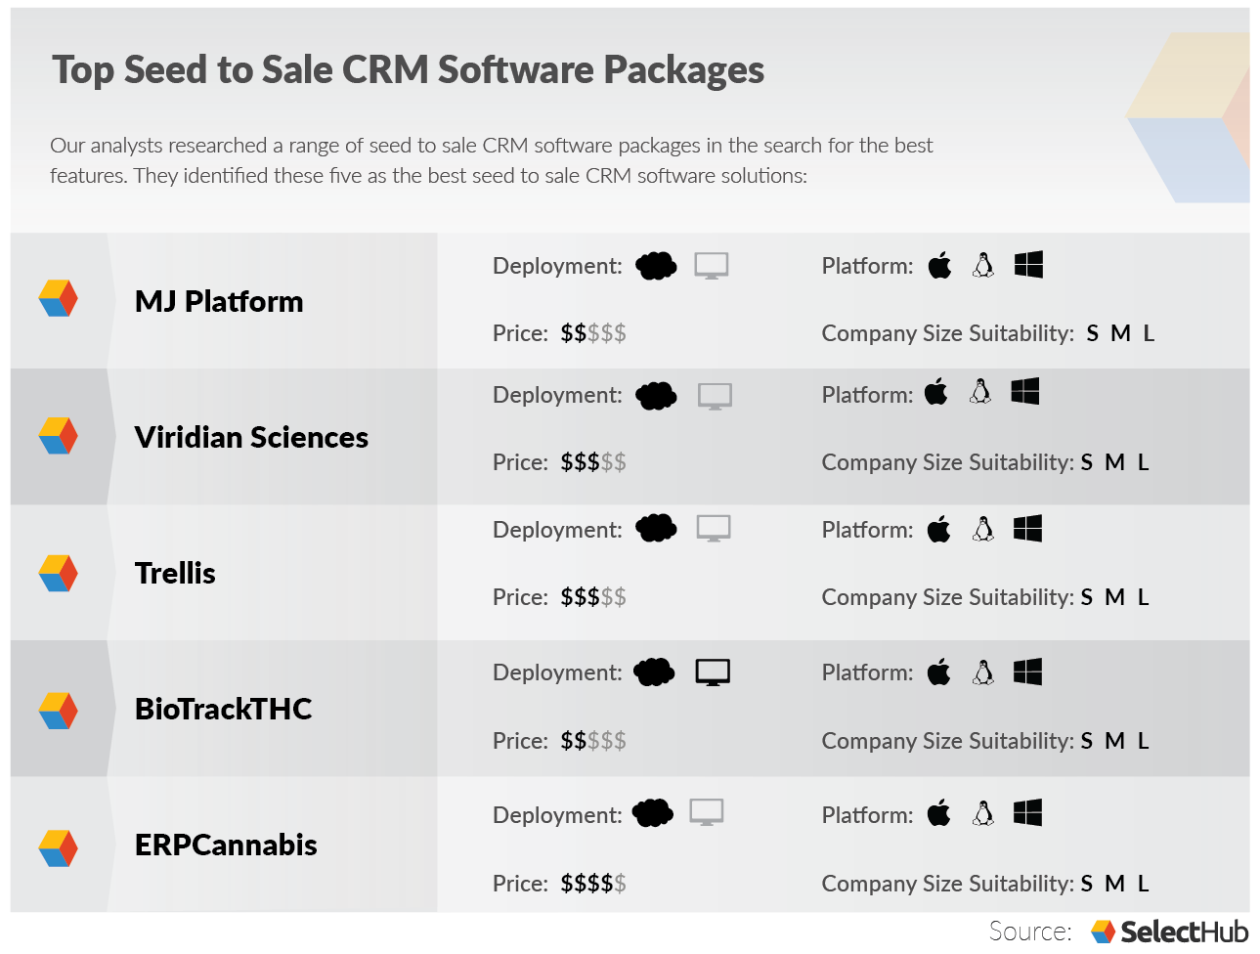Click the Apple platform icon for Viridian Sciences

[x=936, y=392]
